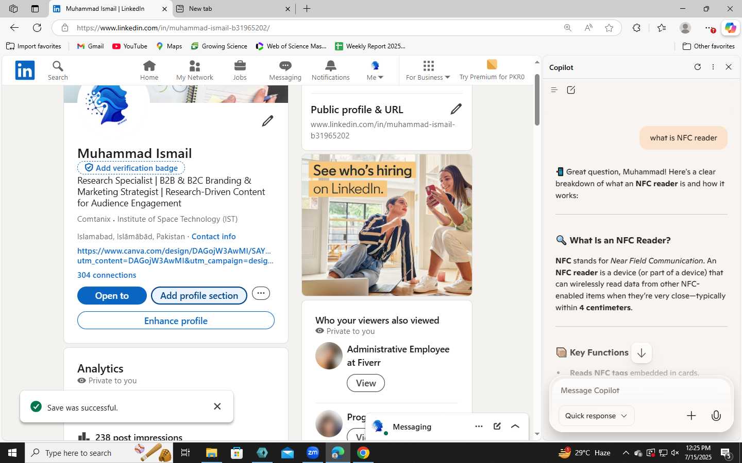Open Quick response mode dropdown

[596, 416]
